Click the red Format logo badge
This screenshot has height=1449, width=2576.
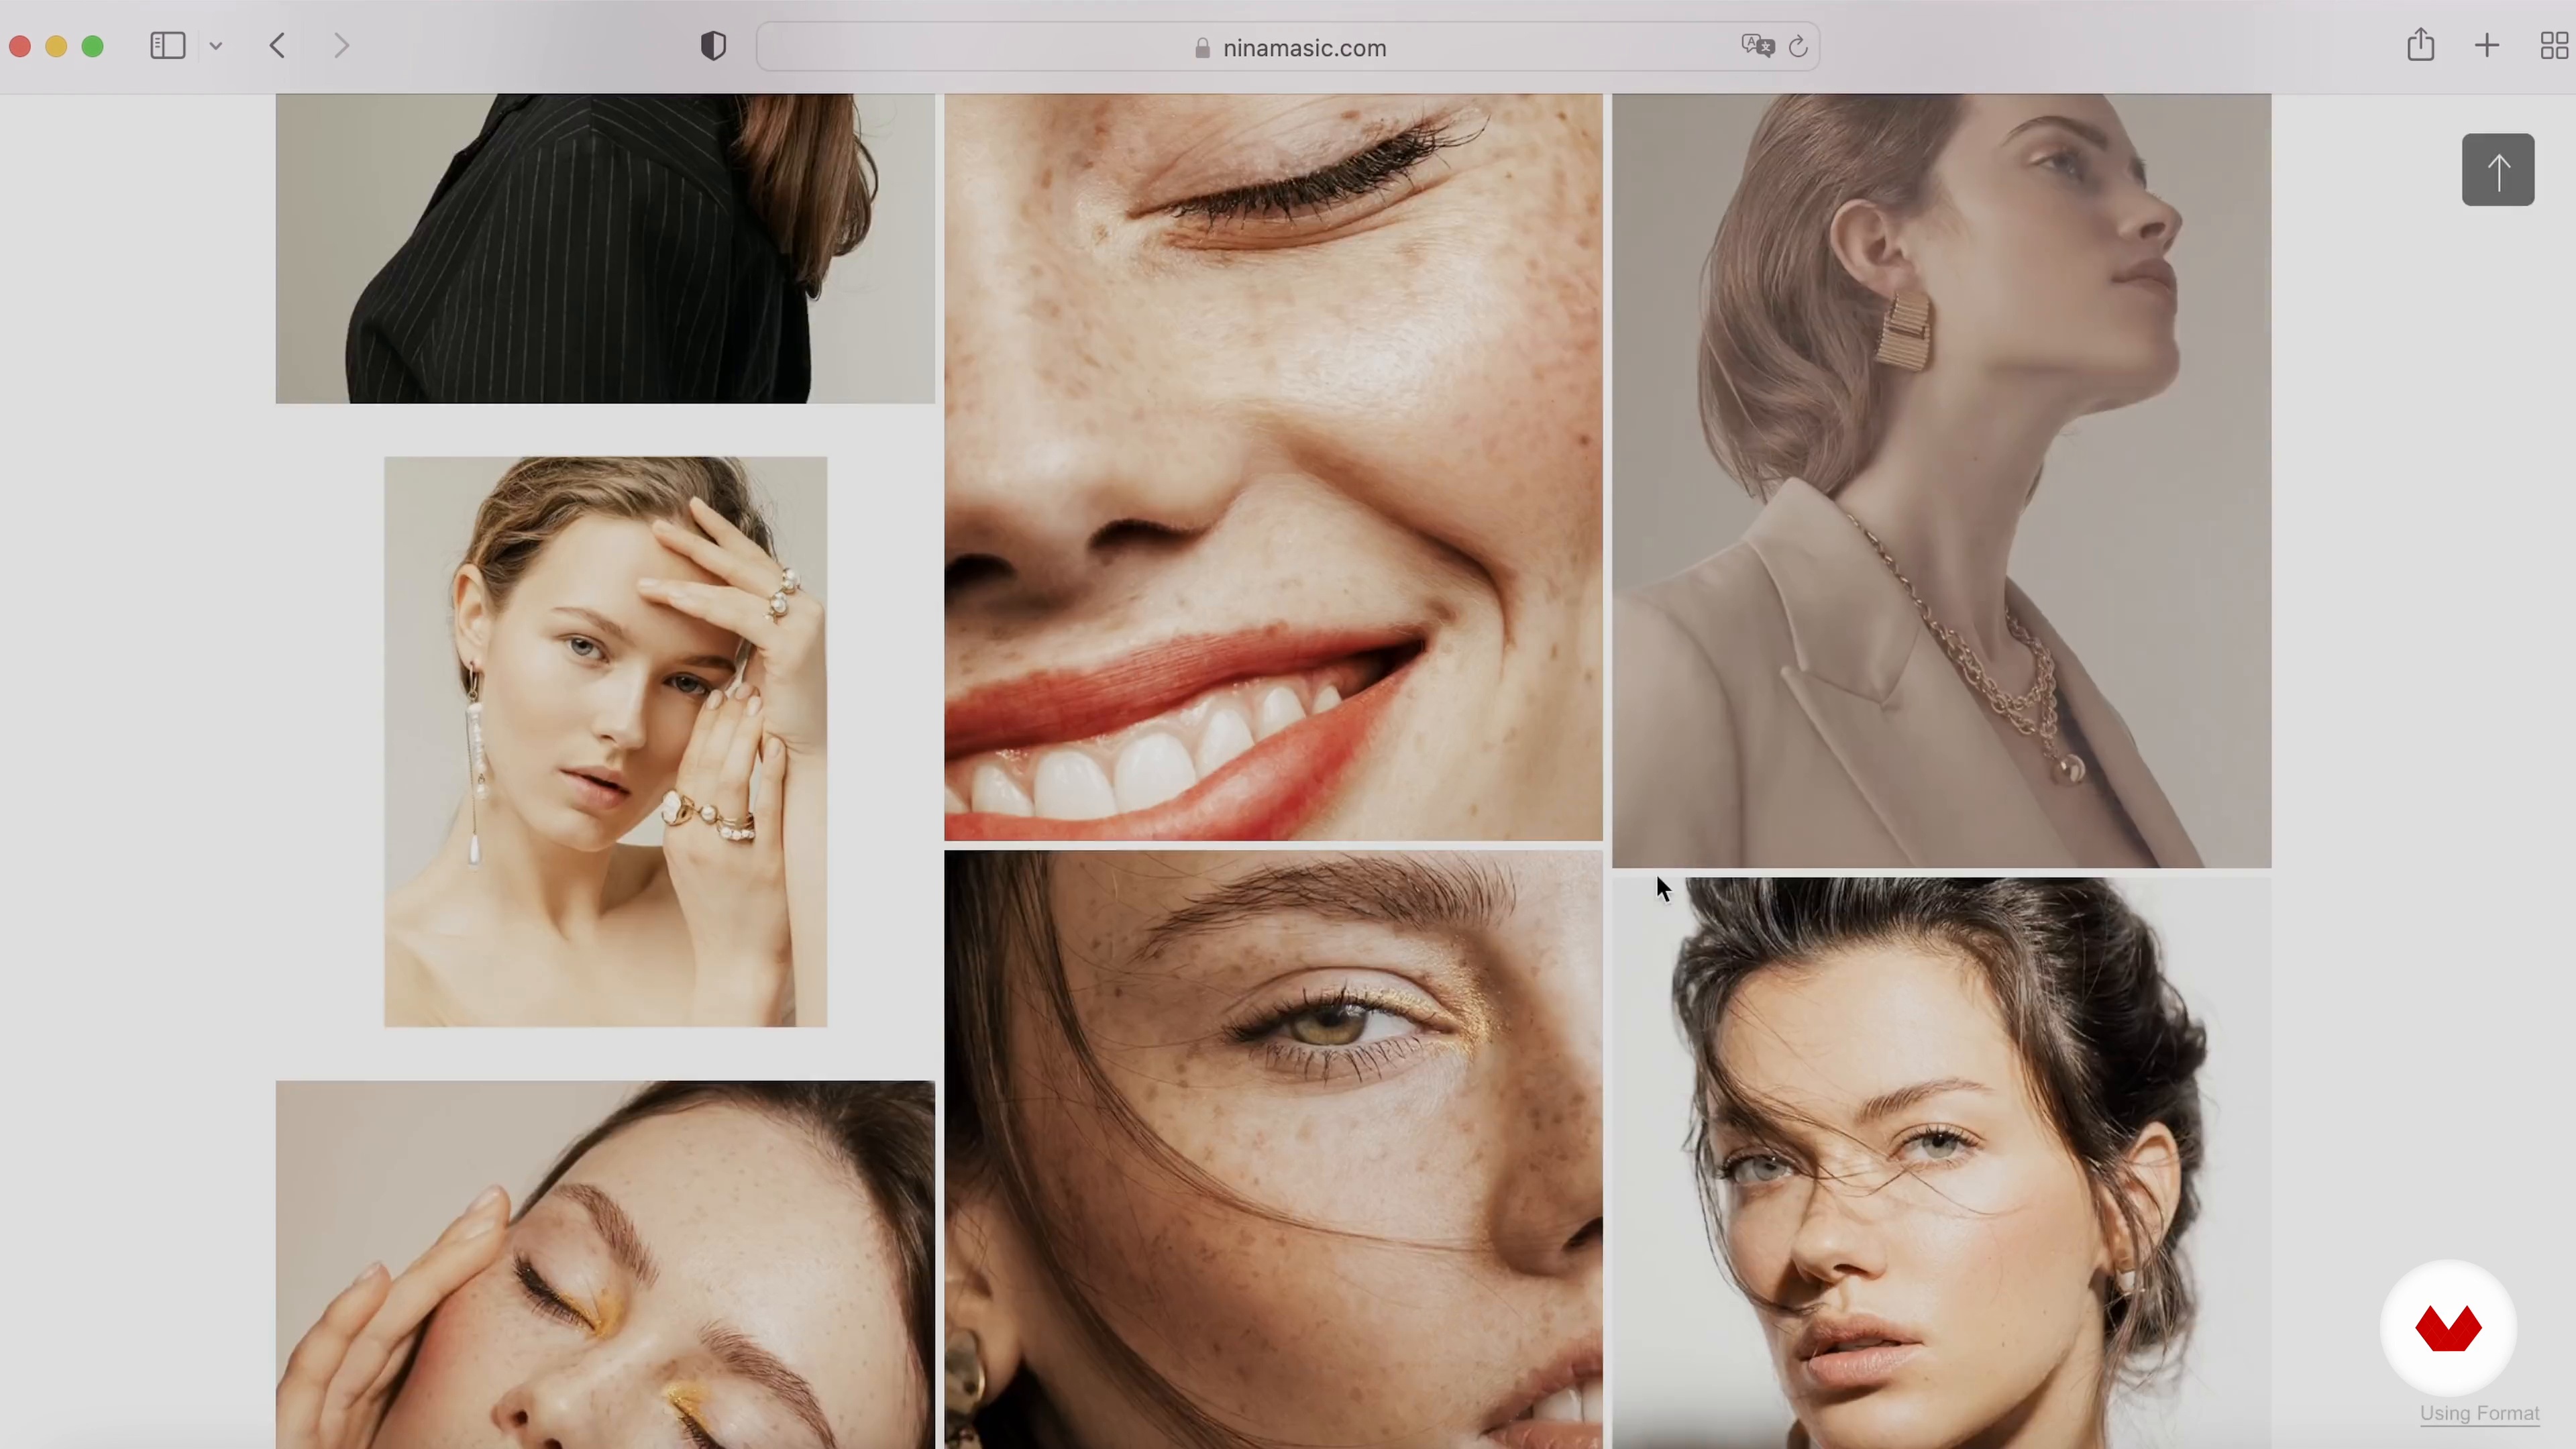(x=2448, y=1328)
